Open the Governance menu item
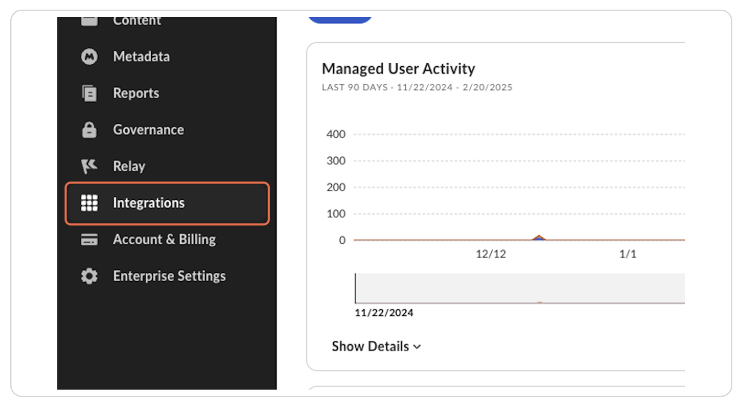The width and height of the screenshot is (742, 408). 148,130
